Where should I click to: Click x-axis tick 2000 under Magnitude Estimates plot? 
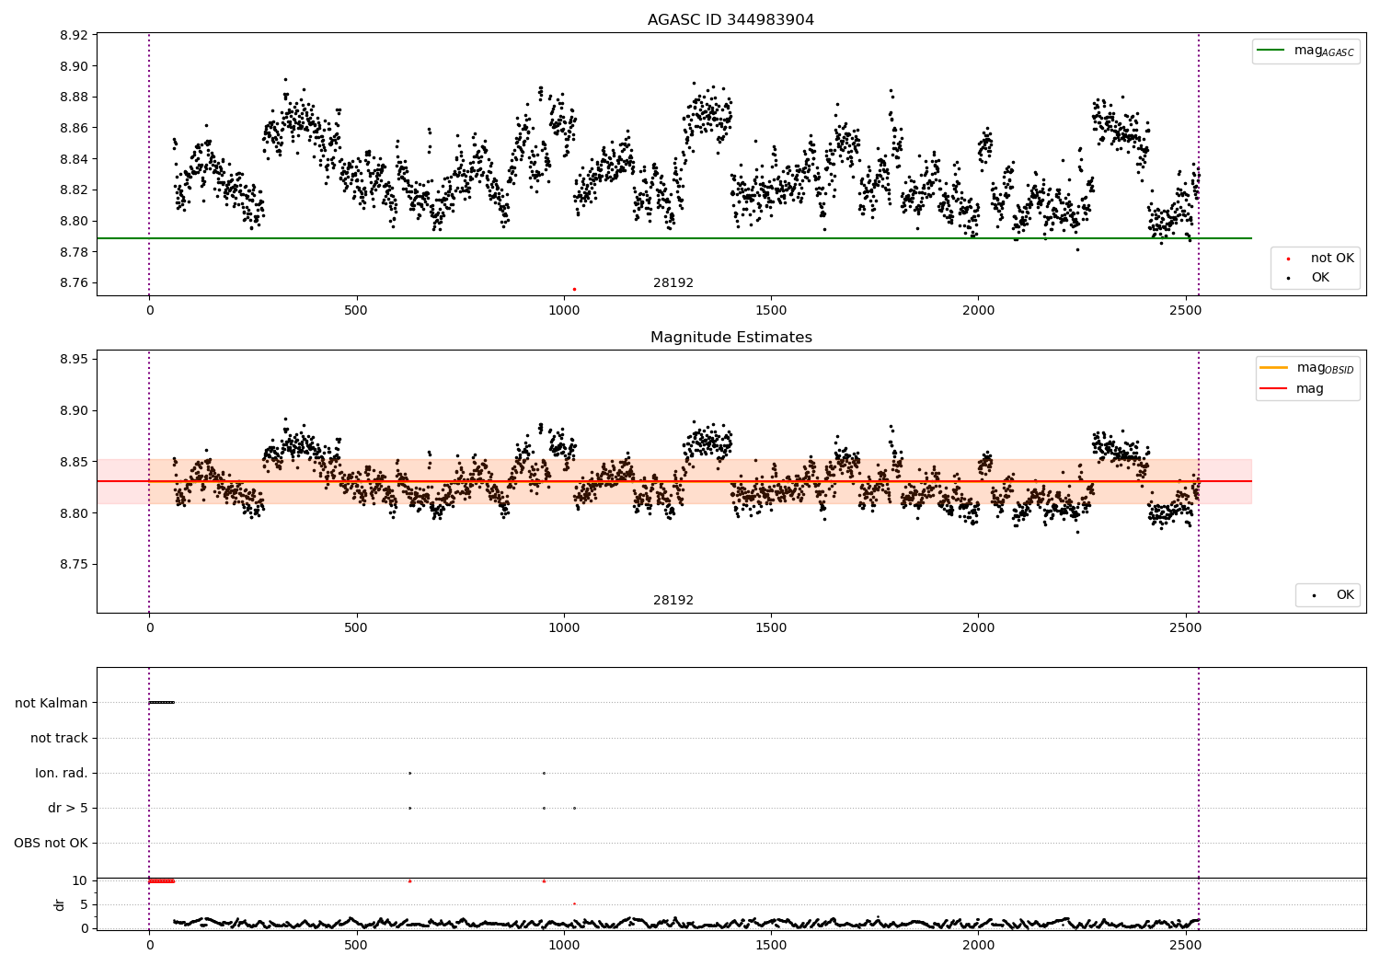point(978,627)
